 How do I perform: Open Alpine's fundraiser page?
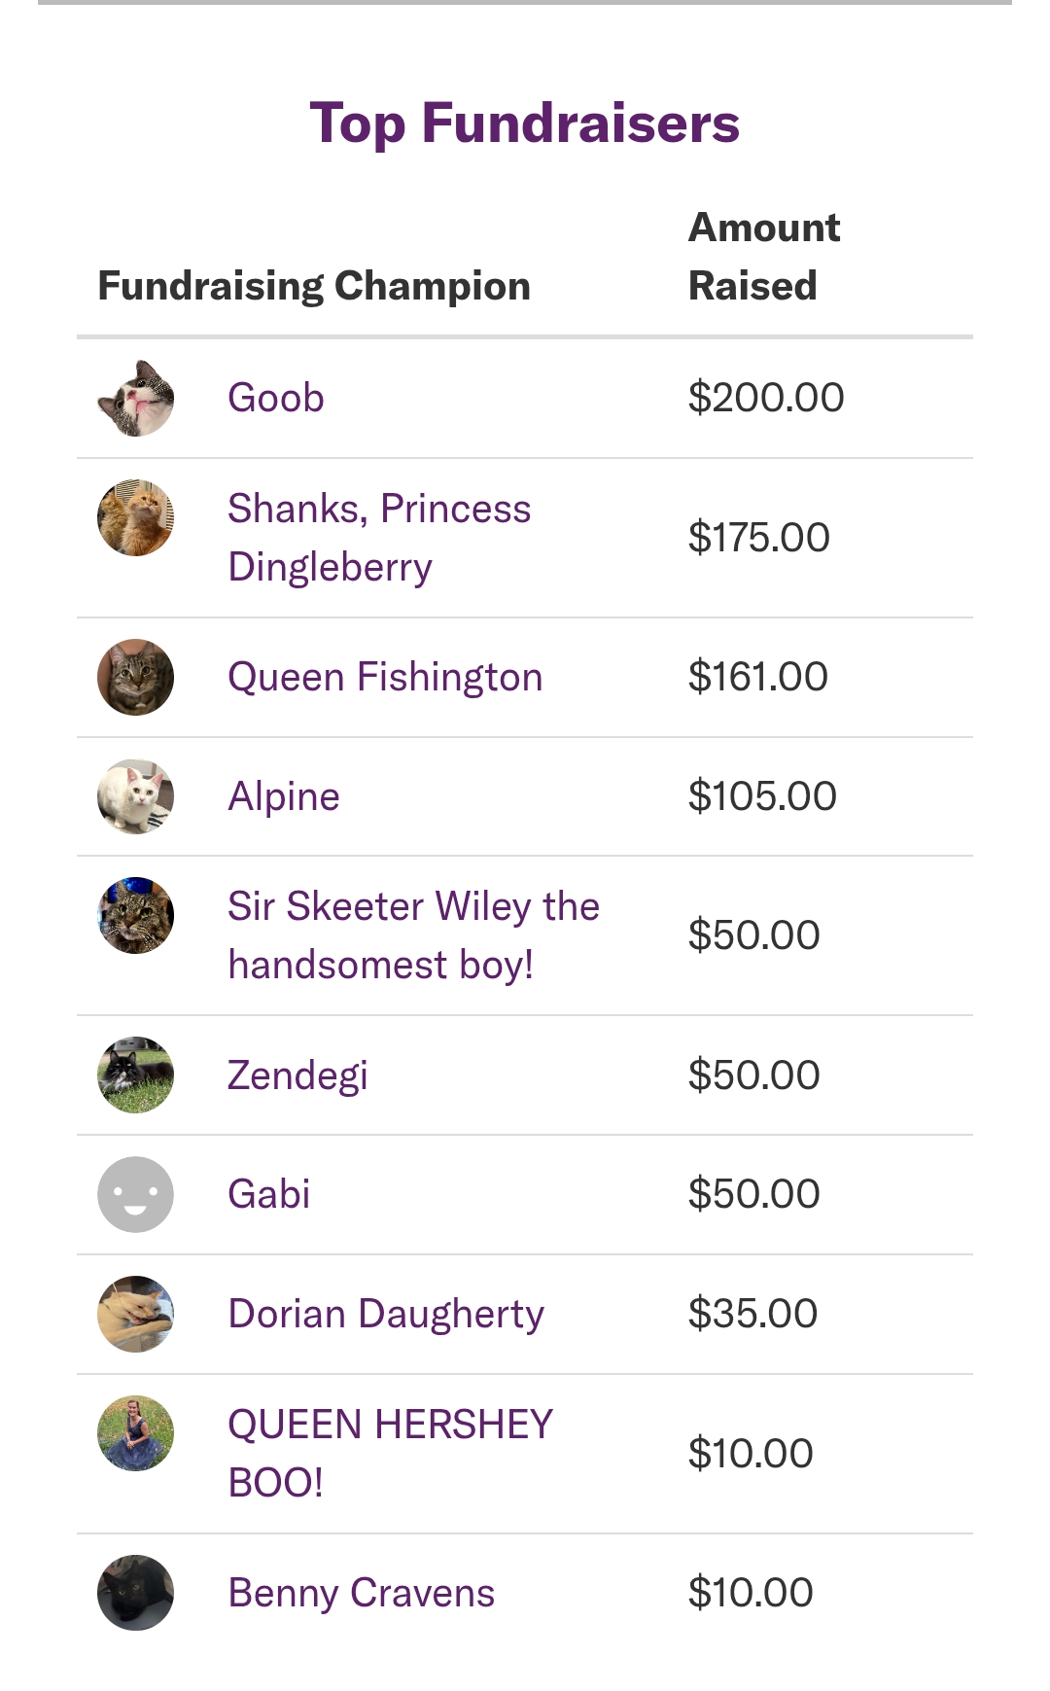[283, 796]
